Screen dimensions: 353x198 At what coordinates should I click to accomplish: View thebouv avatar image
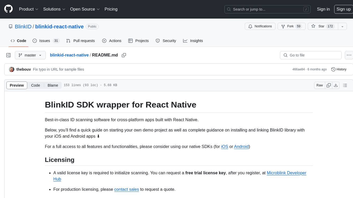coord(11,69)
